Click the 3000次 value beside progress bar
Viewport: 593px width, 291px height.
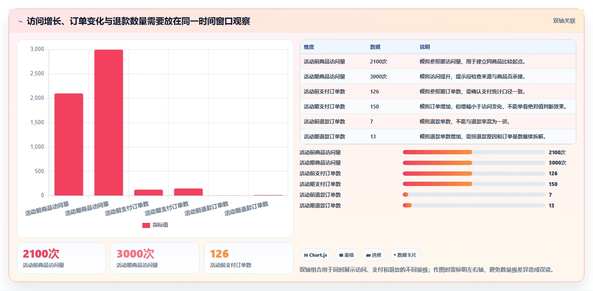click(558, 163)
